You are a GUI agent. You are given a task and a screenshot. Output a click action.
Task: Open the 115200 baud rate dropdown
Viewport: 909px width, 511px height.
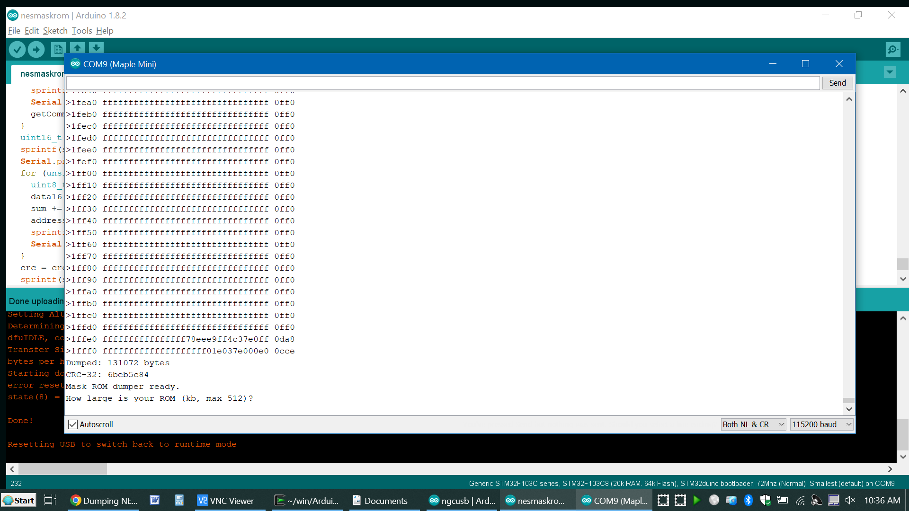(x=821, y=424)
